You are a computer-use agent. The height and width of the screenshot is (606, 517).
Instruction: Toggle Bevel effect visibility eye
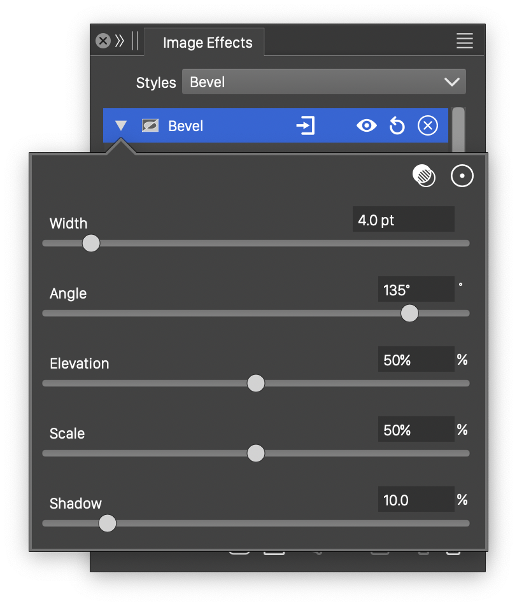[x=367, y=126]
